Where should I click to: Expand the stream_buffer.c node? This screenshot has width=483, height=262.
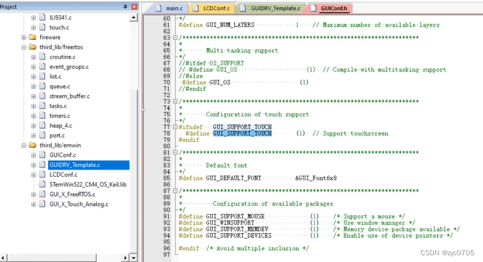33,96
